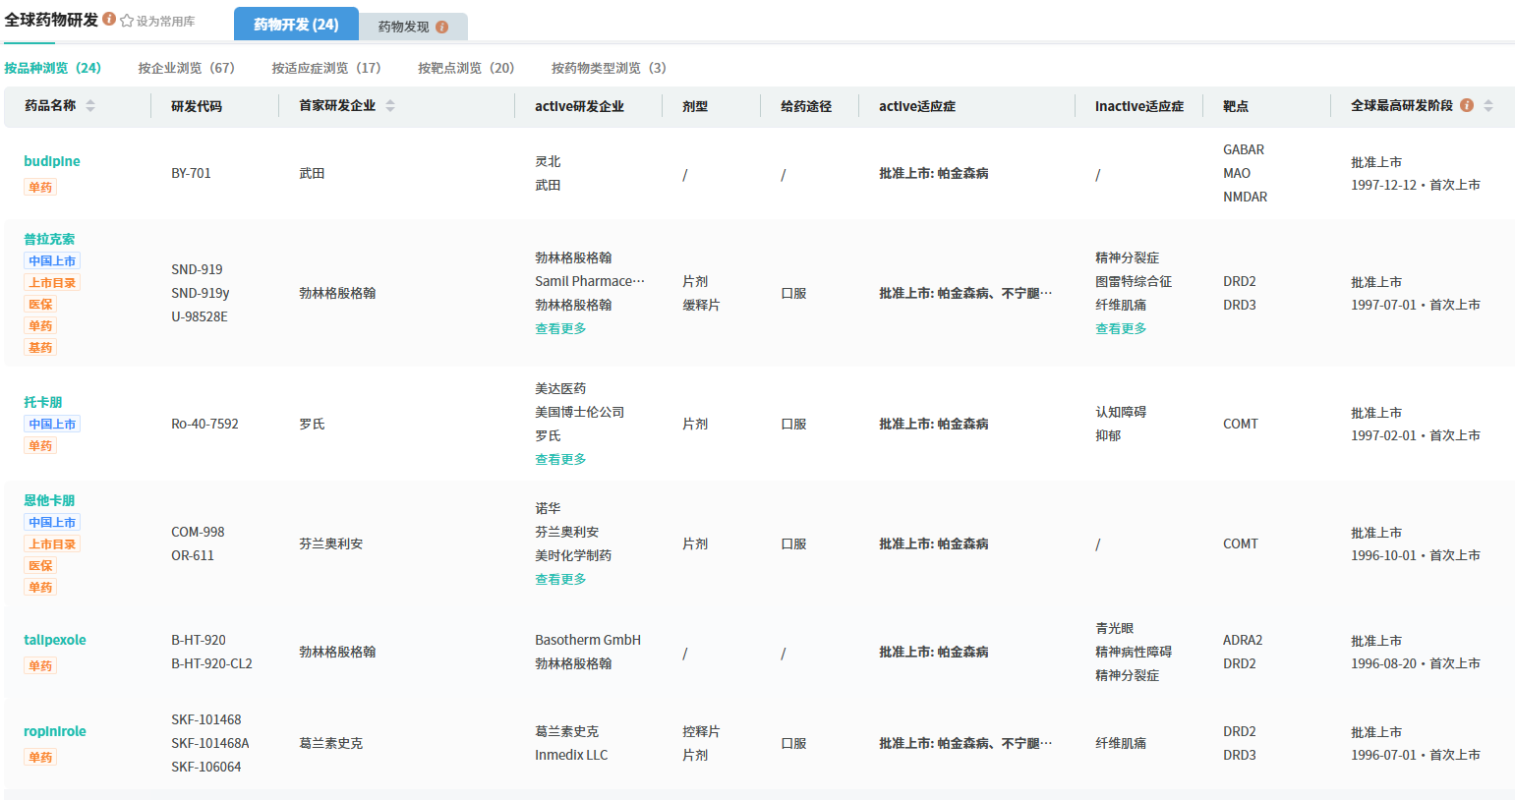
Task: Open the budipine drug link
Action: coord(52,161)
